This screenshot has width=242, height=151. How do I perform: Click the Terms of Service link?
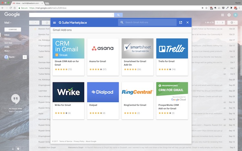pos(66,141)
